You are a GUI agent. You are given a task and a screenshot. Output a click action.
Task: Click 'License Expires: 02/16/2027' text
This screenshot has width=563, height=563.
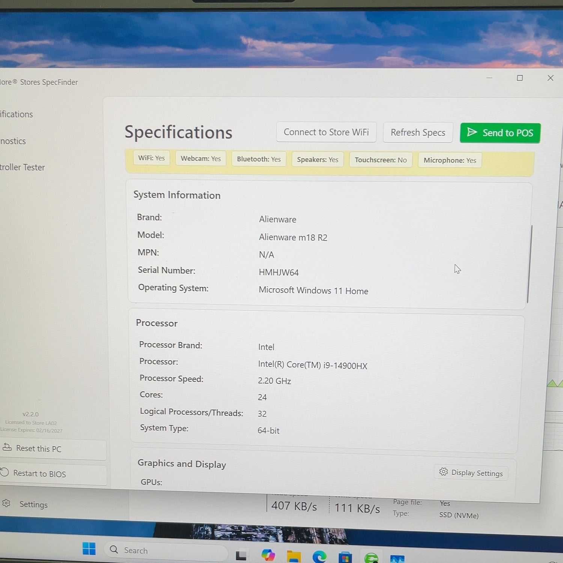(31, 430)
